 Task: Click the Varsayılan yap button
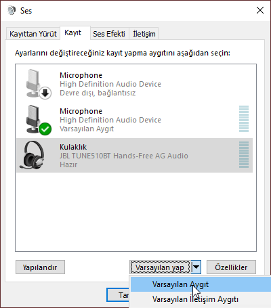point(161,267)
